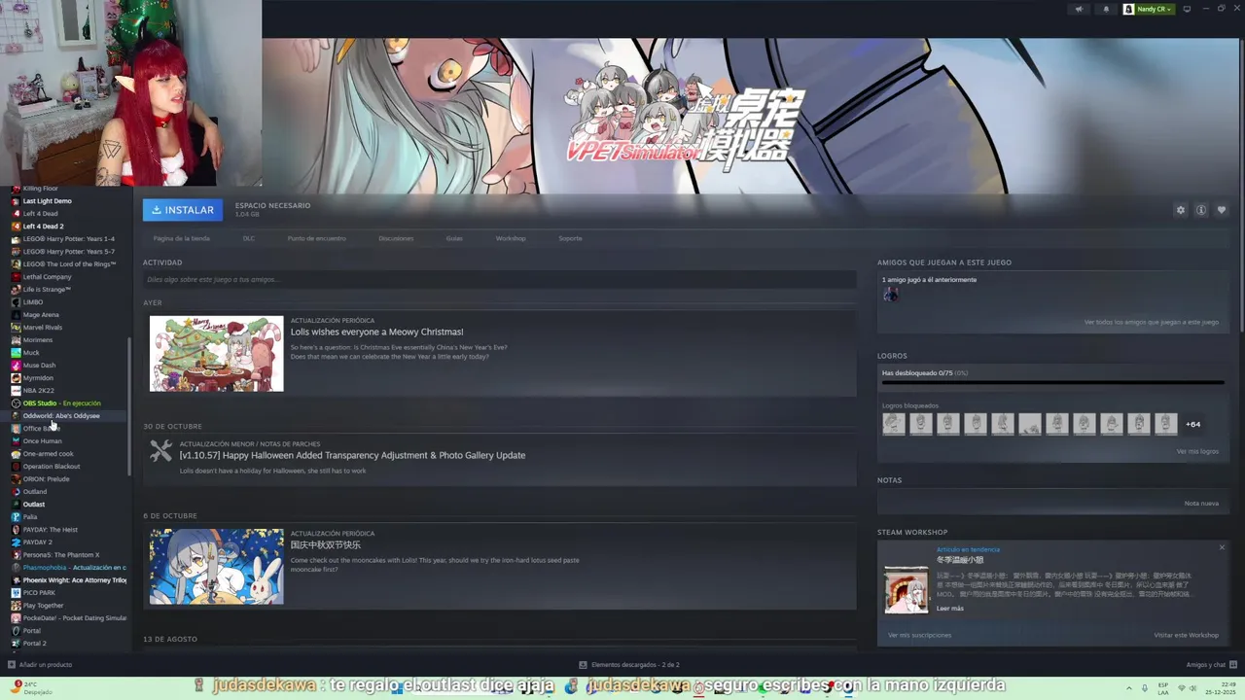
Task: Click the Life is Strange game icon
Action: point(16,290)
